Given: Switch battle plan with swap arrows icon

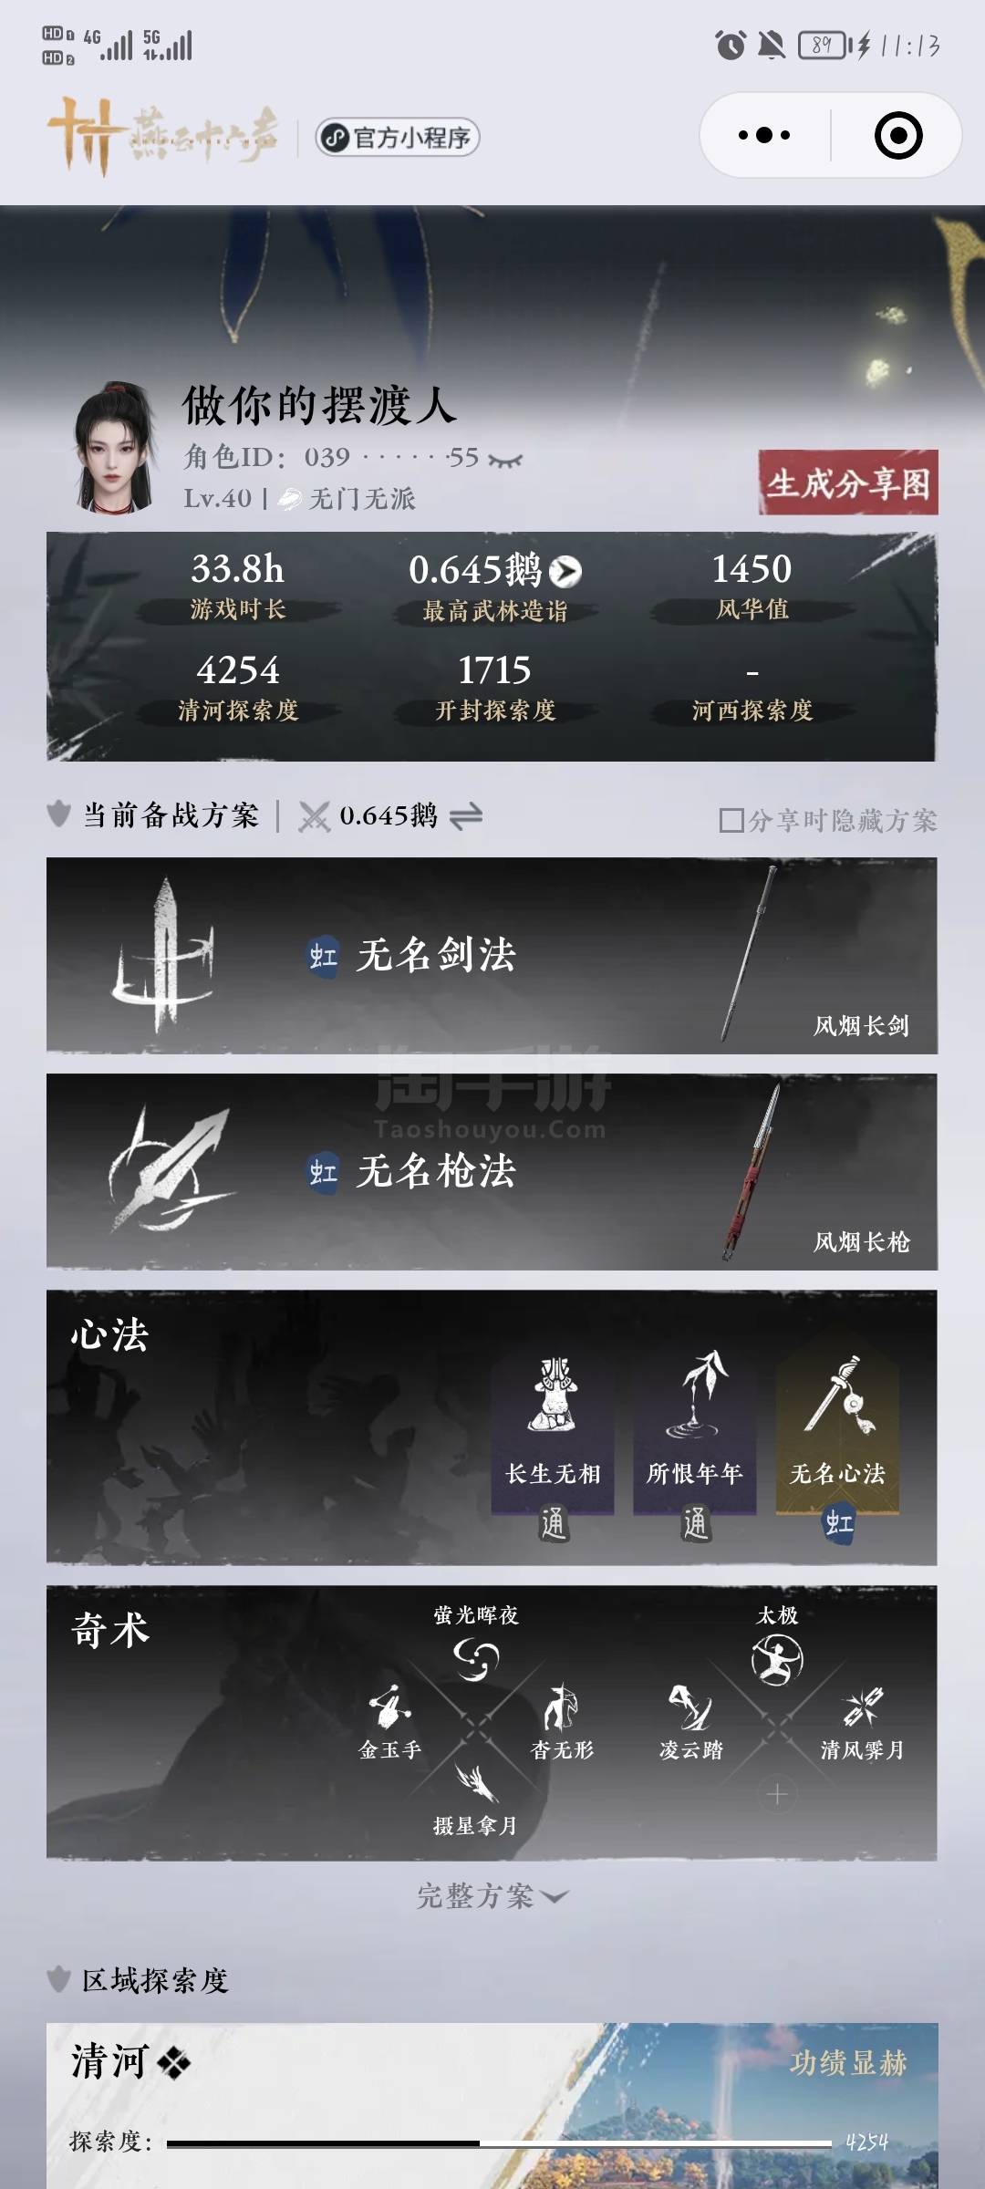Looking at the screenshot, I should point(466,816).
